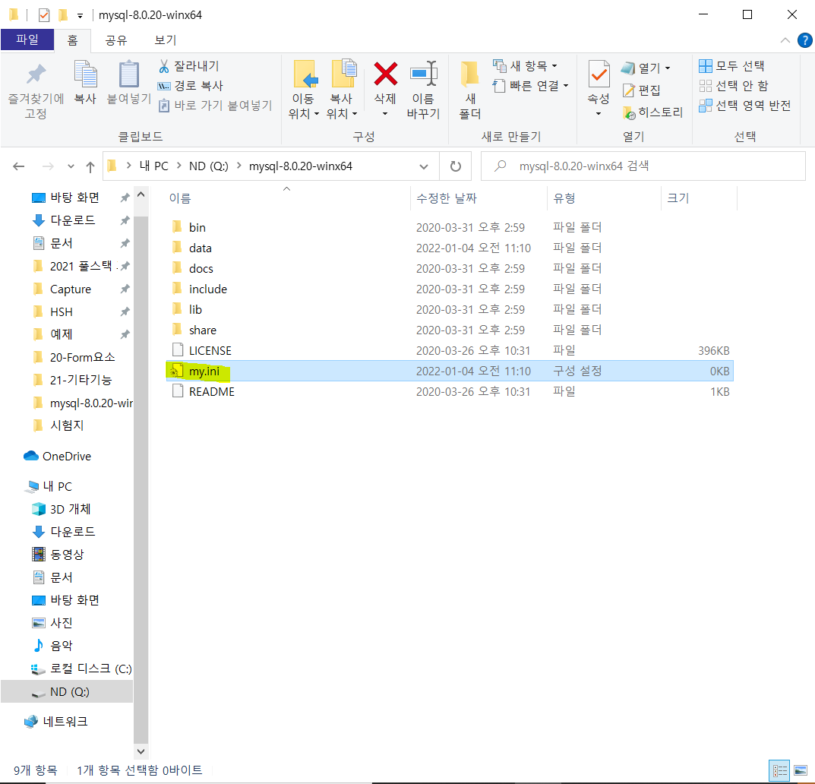Select the LICENSE file
Screen dimensions: 815x784
[450, 350]
